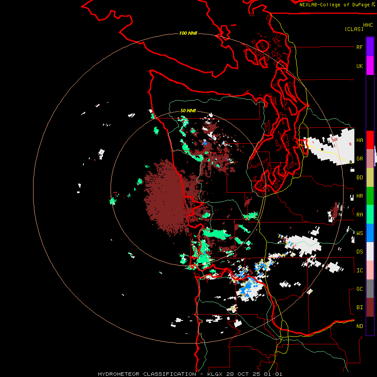Select the olive yellow BD legend swatch

[x=370, y=178]
